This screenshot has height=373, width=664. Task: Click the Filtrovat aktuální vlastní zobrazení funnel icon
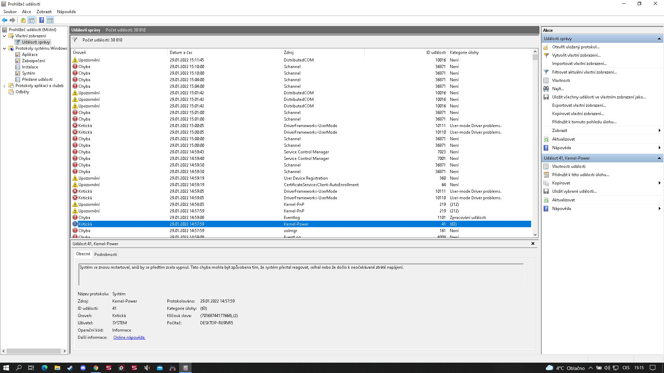(546, 72)
